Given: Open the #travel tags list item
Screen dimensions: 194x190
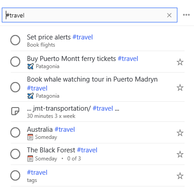Looking at the screenshot, I should click(x=97, y=176).
